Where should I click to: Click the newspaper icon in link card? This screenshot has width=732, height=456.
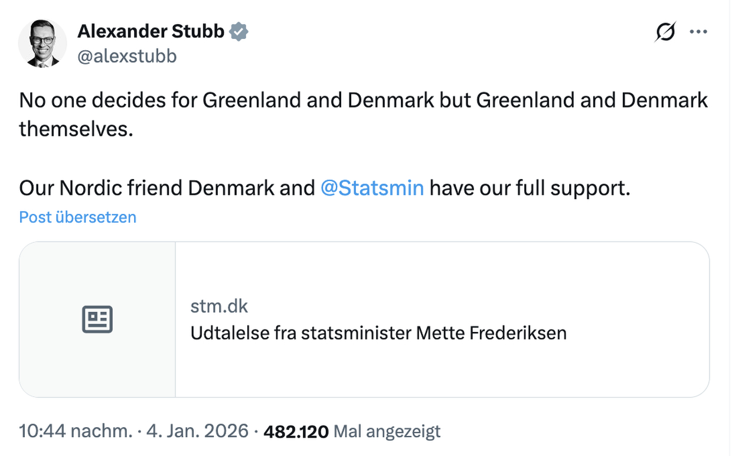pos(97,320)
